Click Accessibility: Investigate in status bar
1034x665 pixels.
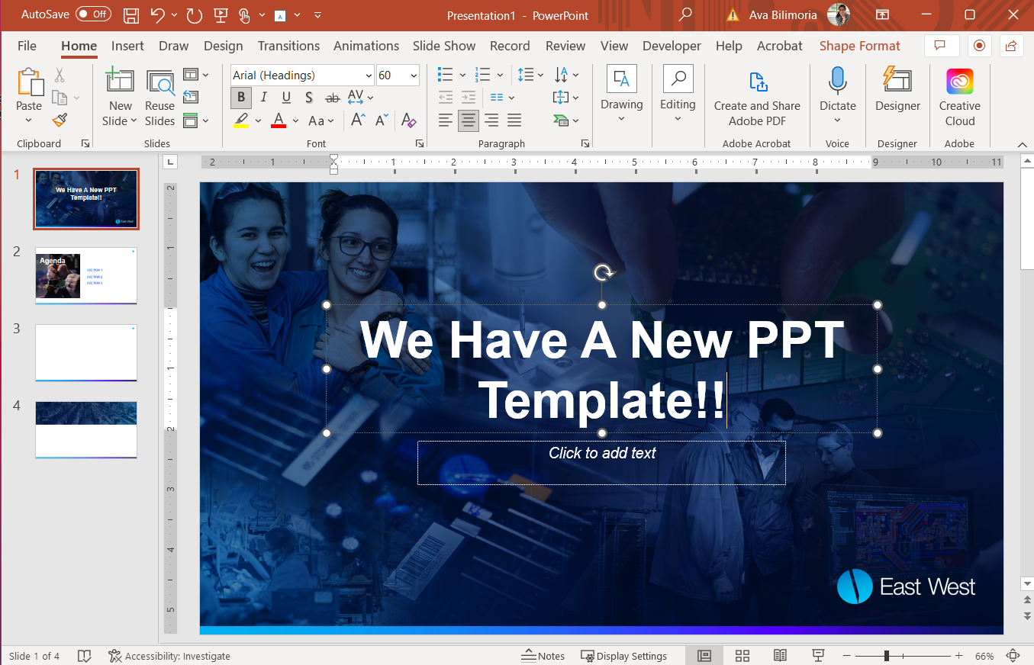pyautogui.click(x=169, y=656)
